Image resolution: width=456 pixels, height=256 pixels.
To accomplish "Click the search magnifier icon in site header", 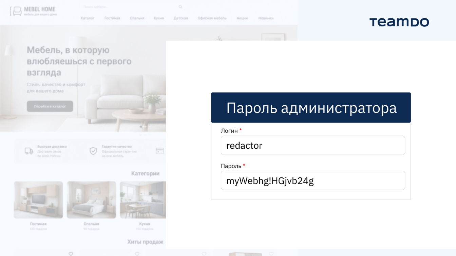I will point(180,7).
